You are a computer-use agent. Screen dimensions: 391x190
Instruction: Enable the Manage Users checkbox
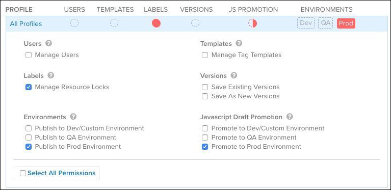point(29,55)
